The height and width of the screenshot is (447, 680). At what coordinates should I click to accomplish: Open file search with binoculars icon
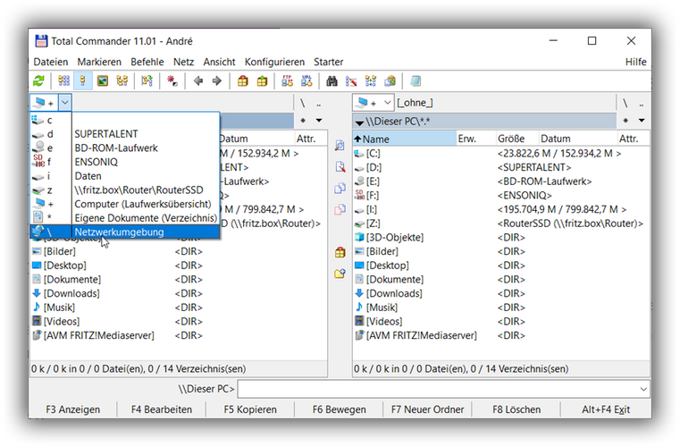coord(332,80)
